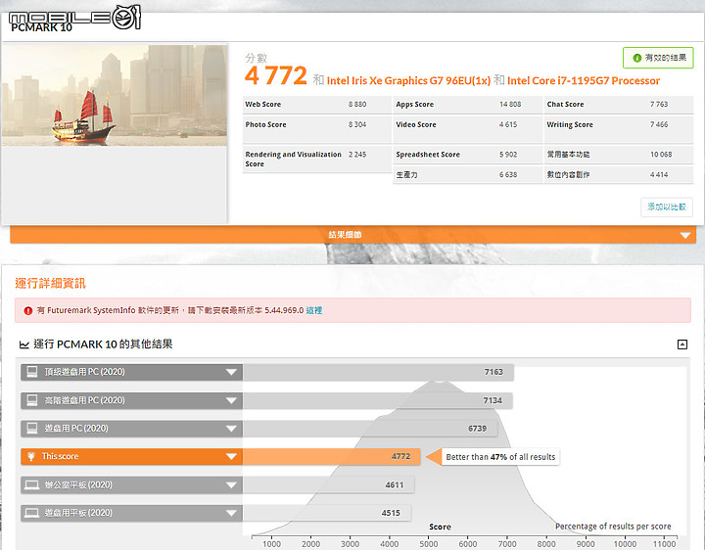The width and height of the screenshot is (705, 550).
Task: Expand the 頂級遊戲用 PC (2020) dropdown arrow
Action: tap(231, 372)
